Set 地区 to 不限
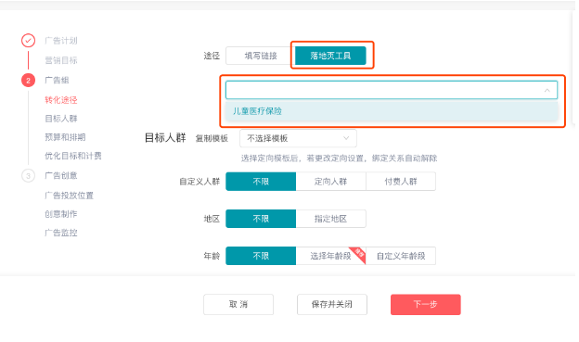 [261, 219]
